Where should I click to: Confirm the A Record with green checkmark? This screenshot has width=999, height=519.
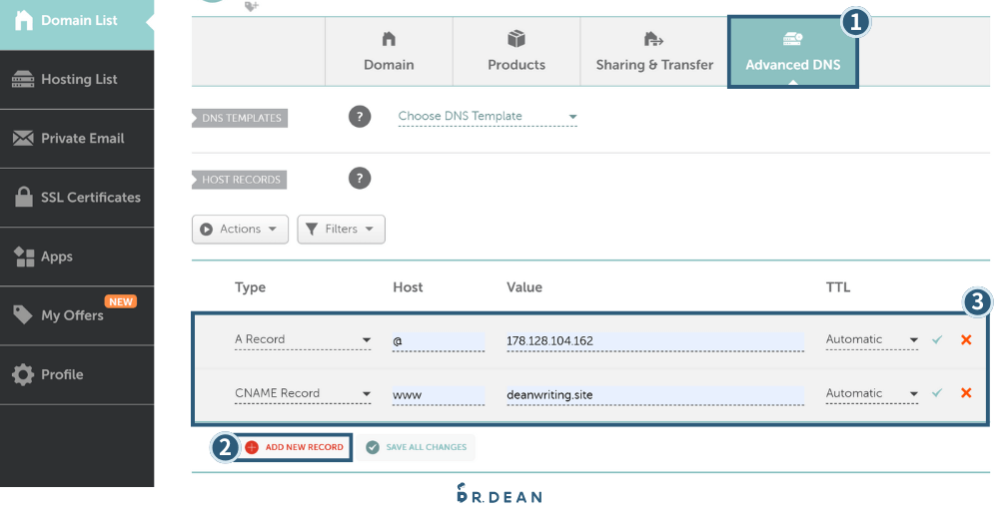pos(937,340)
